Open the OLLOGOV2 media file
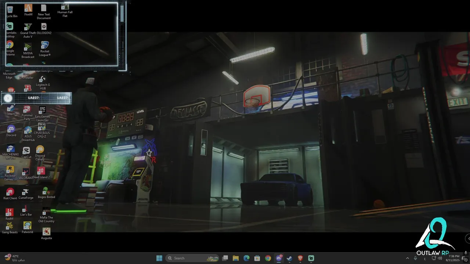 [44, 29]
